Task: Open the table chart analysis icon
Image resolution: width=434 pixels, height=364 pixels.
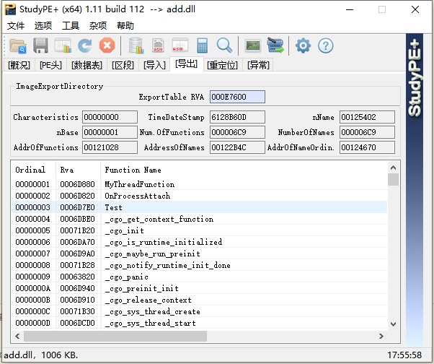Action: [x=63, y=45]
